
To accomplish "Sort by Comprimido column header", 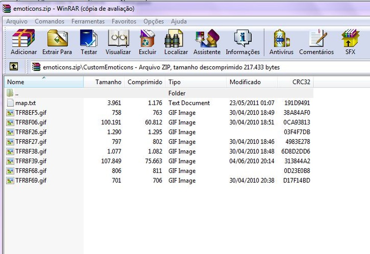I will point(145,82).
